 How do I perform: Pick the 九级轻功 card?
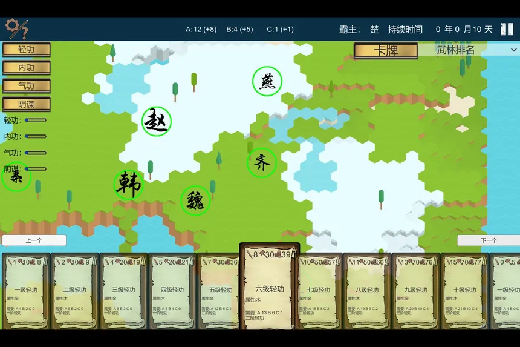pyautogui.click(x=416, y=291)
